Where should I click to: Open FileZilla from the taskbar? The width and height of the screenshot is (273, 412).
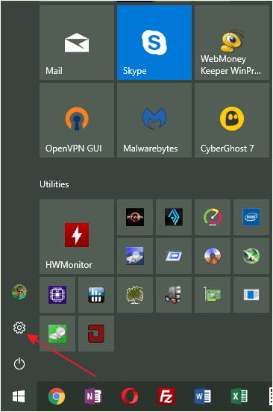[166, 396]
